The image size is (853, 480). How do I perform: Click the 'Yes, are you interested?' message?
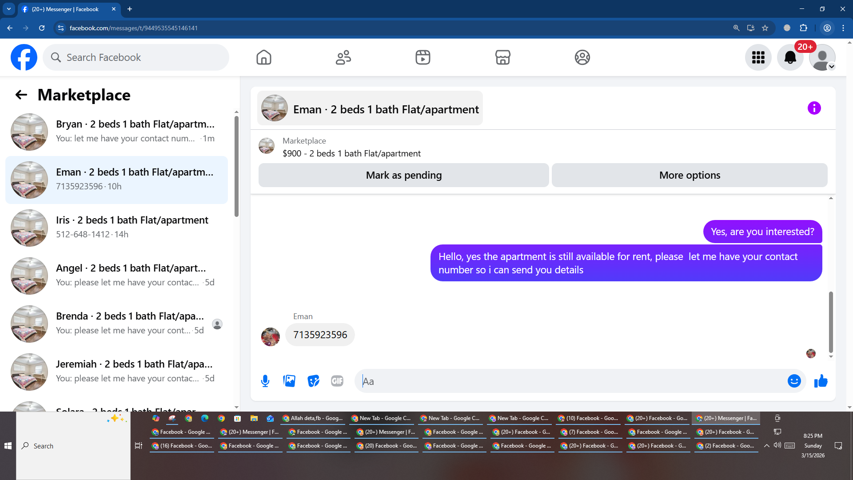pos(762,232)
